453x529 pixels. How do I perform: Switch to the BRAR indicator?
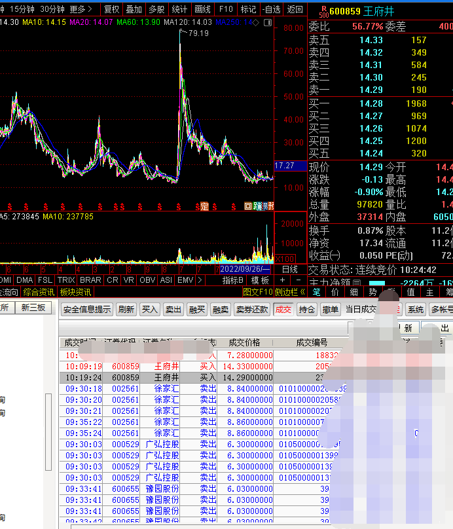pyautogui.click(x=90, y=280)
